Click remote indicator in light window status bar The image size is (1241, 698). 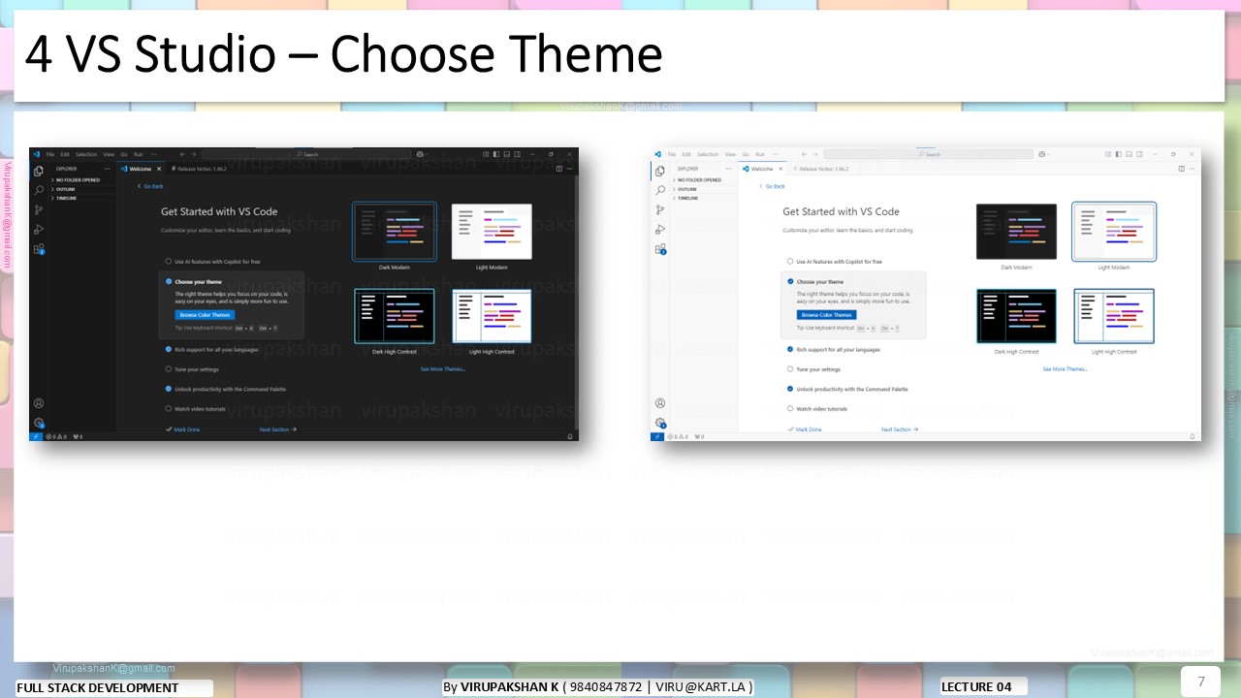pos(656,436)
